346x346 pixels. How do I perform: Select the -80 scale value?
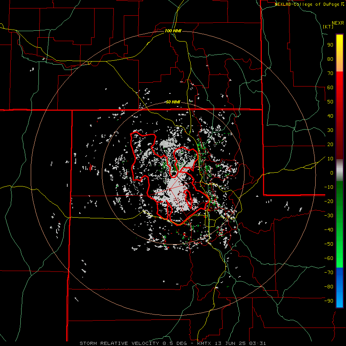pos(329,287)
